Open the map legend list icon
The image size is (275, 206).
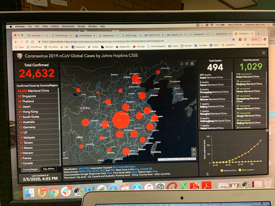(x=187, y=63)
